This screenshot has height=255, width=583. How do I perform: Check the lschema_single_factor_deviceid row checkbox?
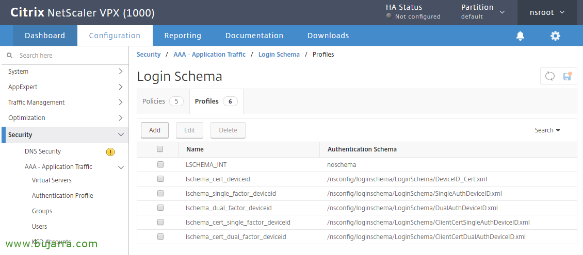coord(160,193)
